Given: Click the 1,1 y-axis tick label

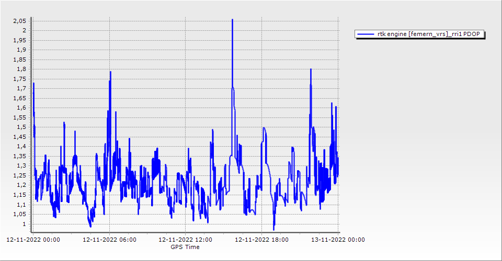Looking at the screenshot, I should pos(21,205).
